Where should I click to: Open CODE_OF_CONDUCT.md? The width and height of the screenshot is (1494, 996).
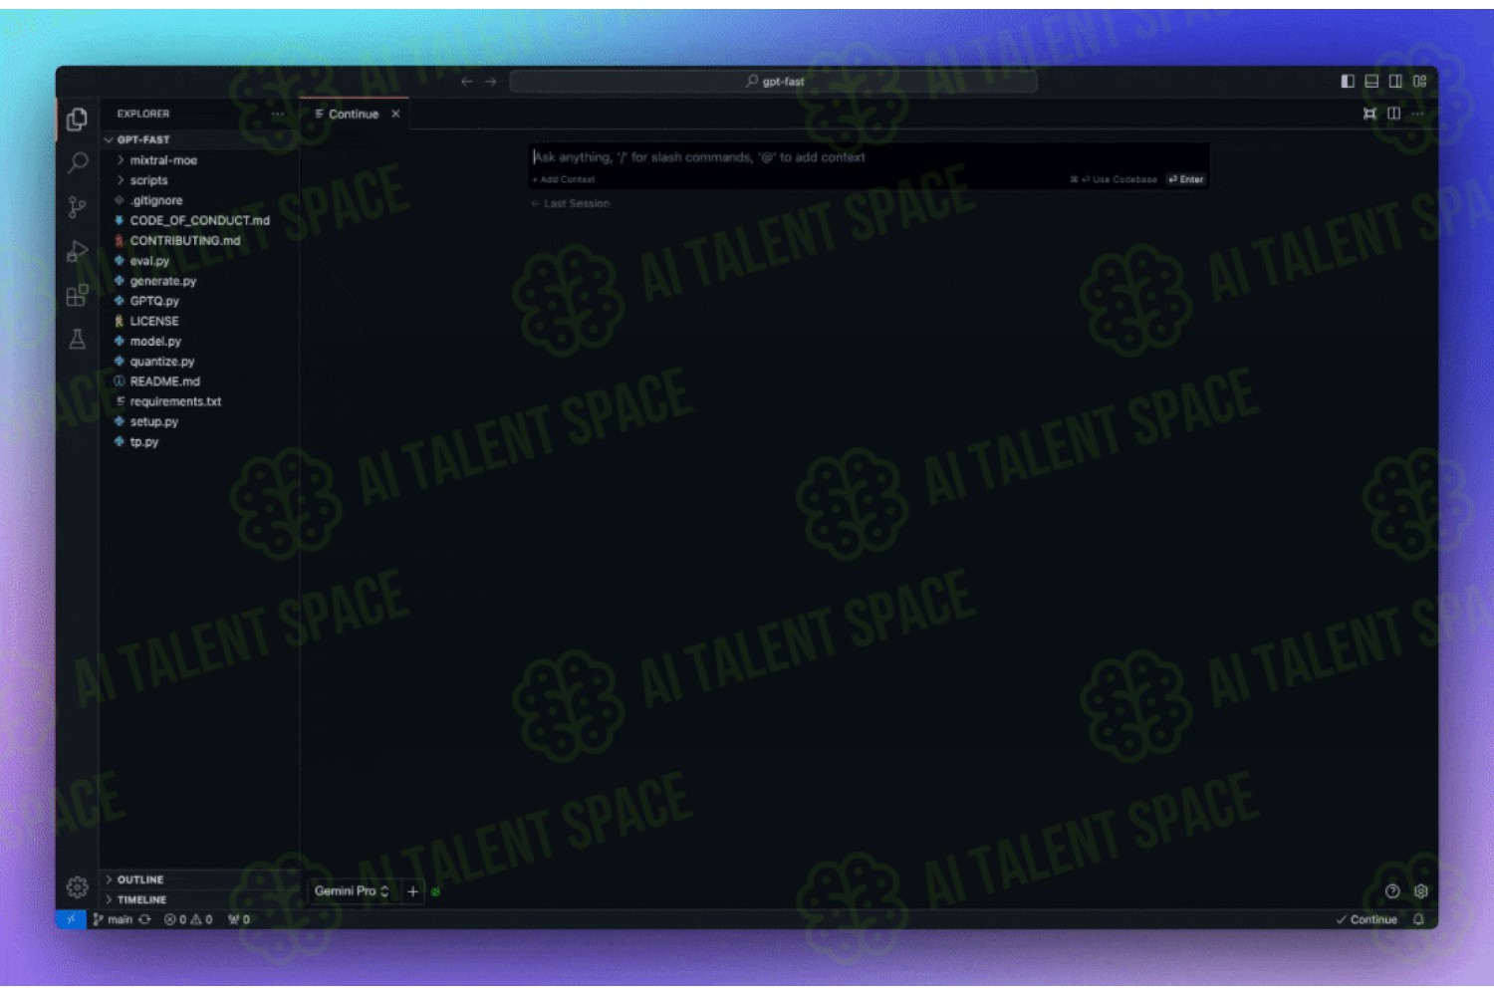coord(199,220)
